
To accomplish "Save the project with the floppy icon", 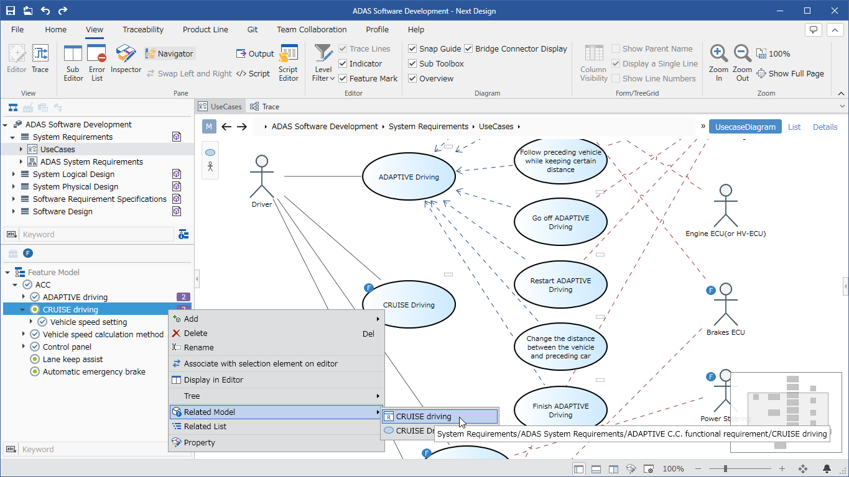I will pyautogui.click(x=11, y=11).
